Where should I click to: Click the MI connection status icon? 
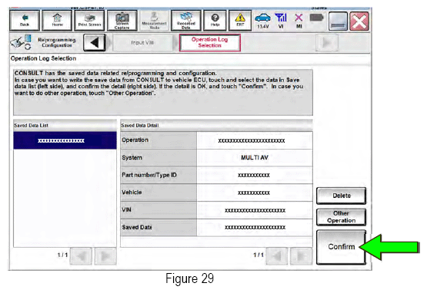pos(299,21)
